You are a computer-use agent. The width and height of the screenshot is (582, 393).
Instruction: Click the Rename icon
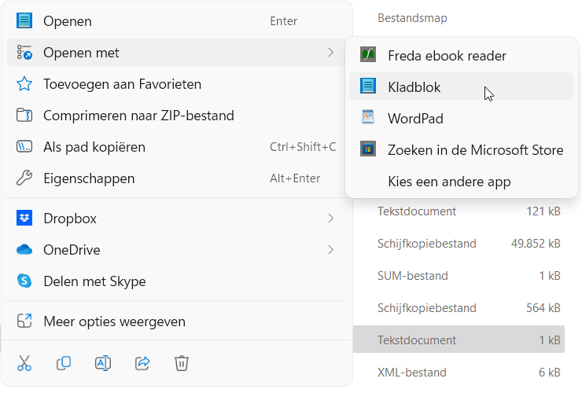click(x=103, y=363)
